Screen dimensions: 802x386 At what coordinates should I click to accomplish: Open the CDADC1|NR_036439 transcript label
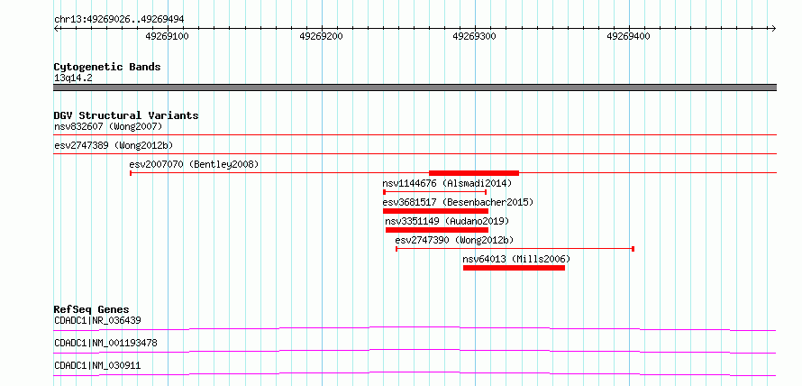click(x=97, y=320)
